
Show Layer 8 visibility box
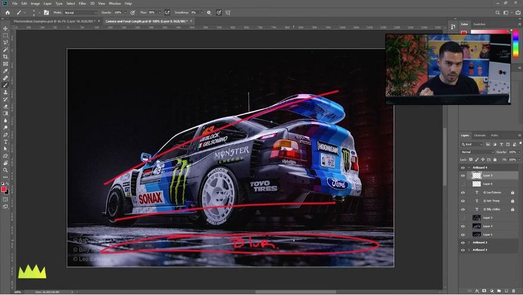[463, 184]
